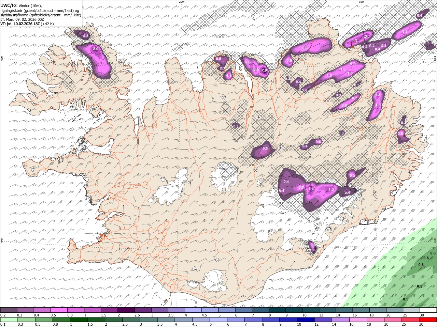Click the 1.4 value in the southern snow band
437x327 pixels.
coord(311,189)
